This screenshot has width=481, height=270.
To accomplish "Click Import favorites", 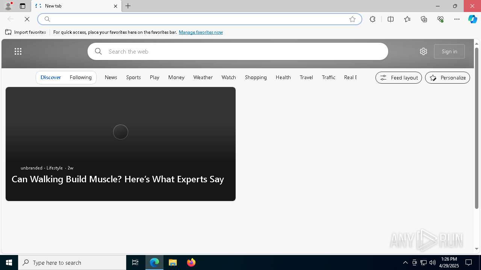I will (x=26, y=32).
